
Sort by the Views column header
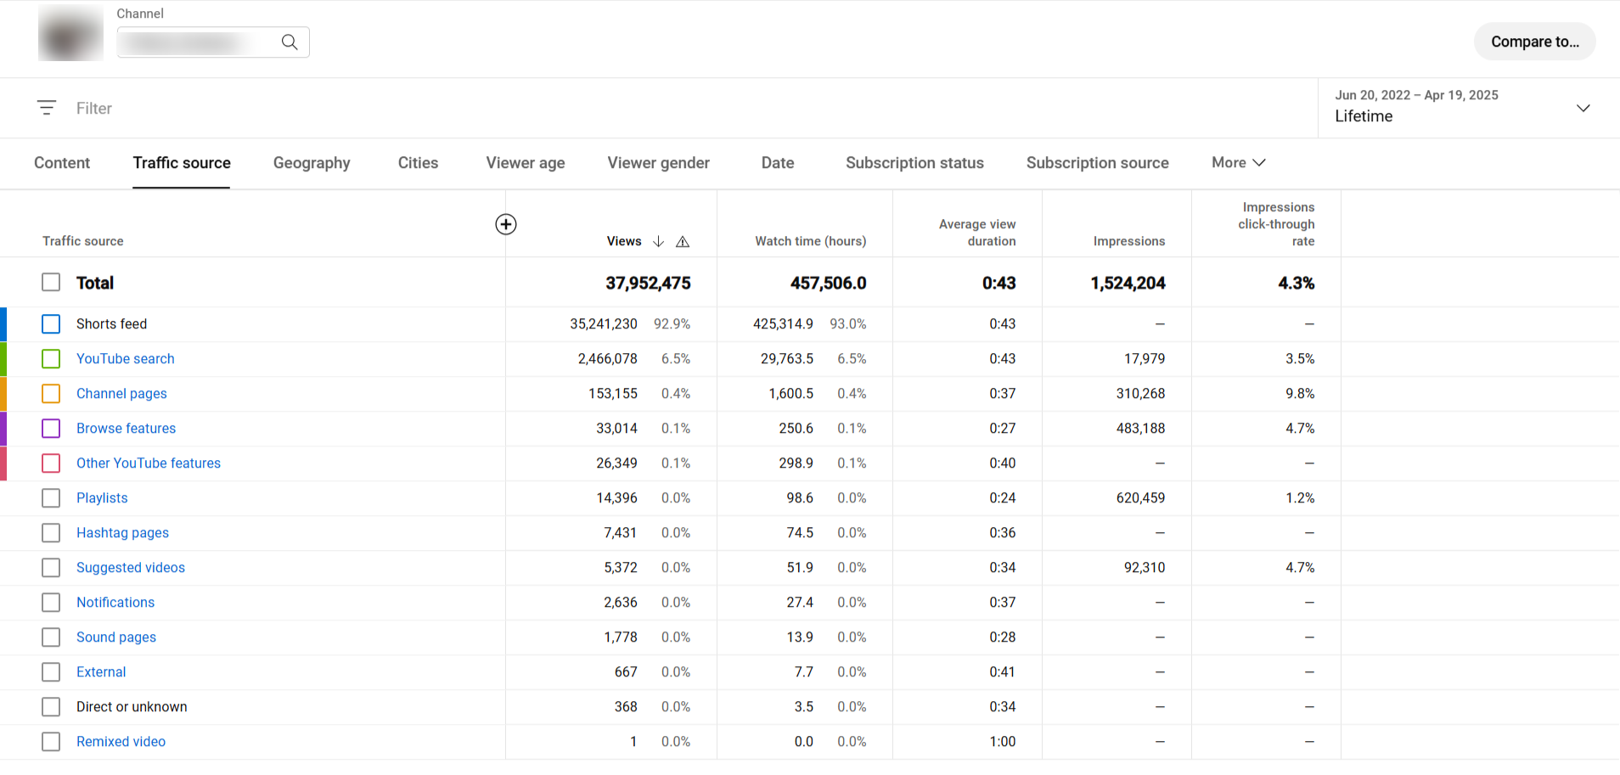pyautogui.click(x=624, y=241)
